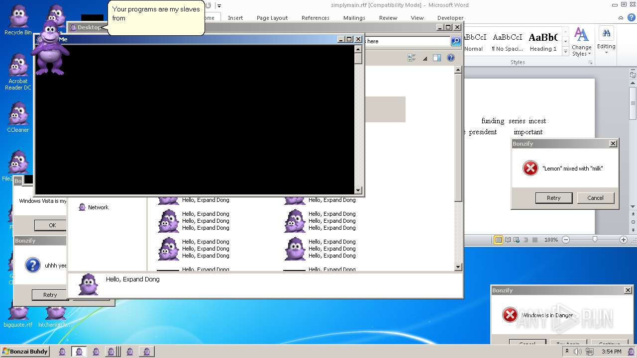The height and width of the screenshot is (358, 637).
Task: Select Print Layout view in Word status bar
Action: pyautogui.click(x=498, y=240)
